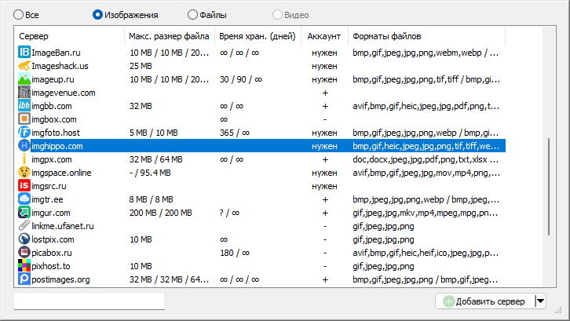Select the imagevenue.com server name
570x321 pixels.
coord(64,93)
